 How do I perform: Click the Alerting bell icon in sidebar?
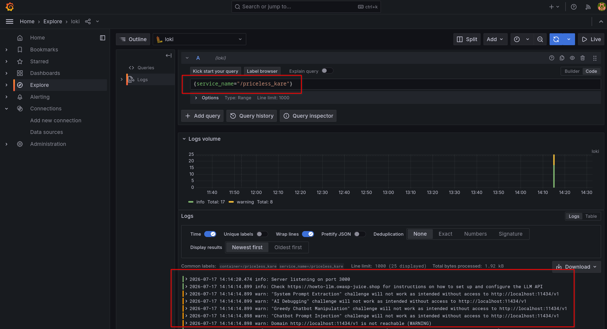(x=20, y=97)
